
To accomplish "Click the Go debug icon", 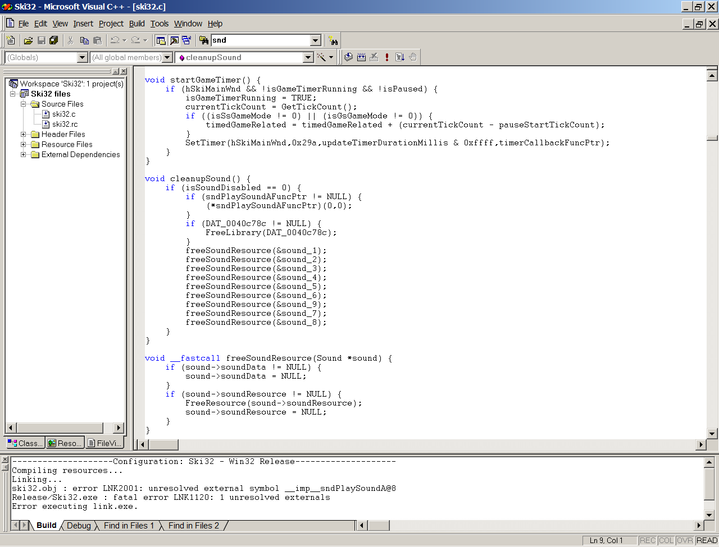I will 400,57.
